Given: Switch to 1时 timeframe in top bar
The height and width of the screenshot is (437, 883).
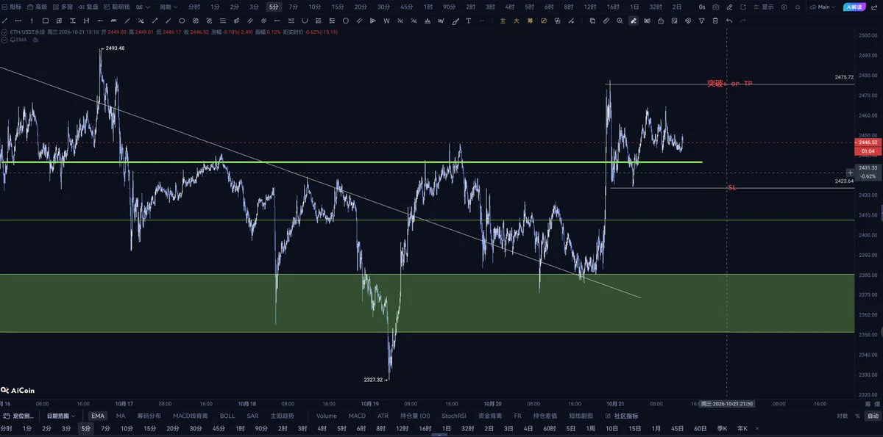Looking at the screenshot, I should 428,7.
